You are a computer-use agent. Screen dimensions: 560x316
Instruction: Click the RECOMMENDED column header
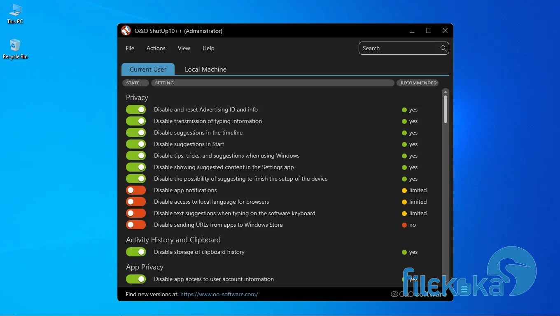pos(418,83)
